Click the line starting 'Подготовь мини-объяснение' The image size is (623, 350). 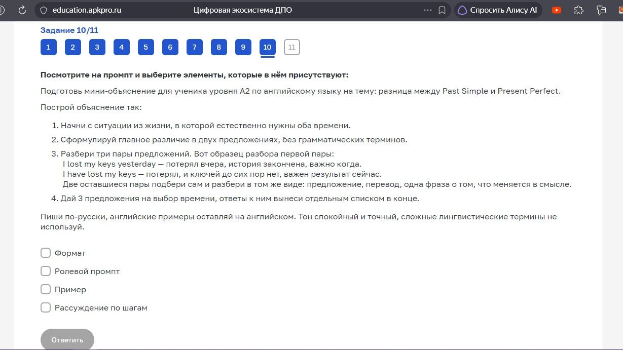(301, 91)
